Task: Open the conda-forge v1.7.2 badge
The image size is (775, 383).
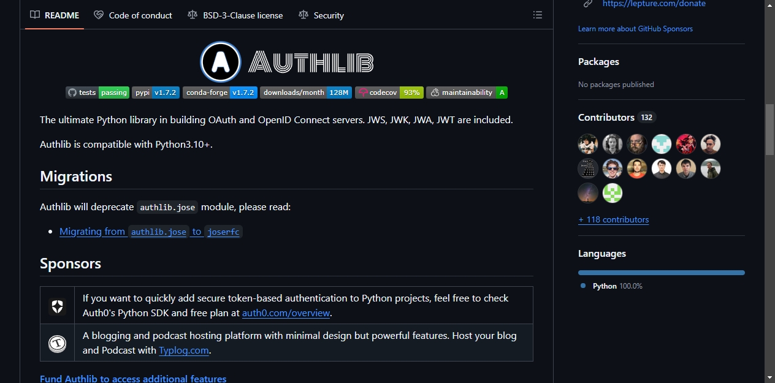Action: 220,93
